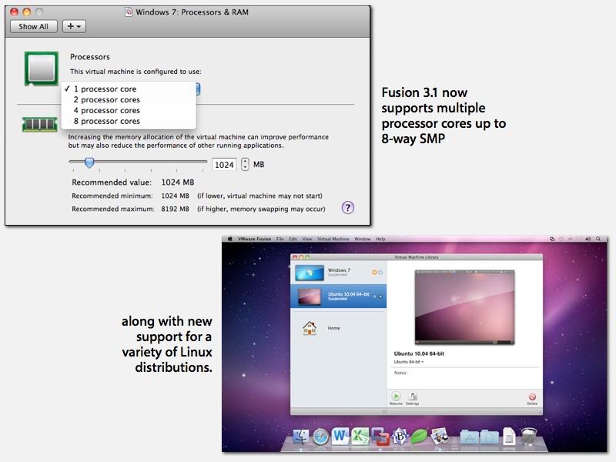Click the VMware Fusion Dock icon

(380, 437)
